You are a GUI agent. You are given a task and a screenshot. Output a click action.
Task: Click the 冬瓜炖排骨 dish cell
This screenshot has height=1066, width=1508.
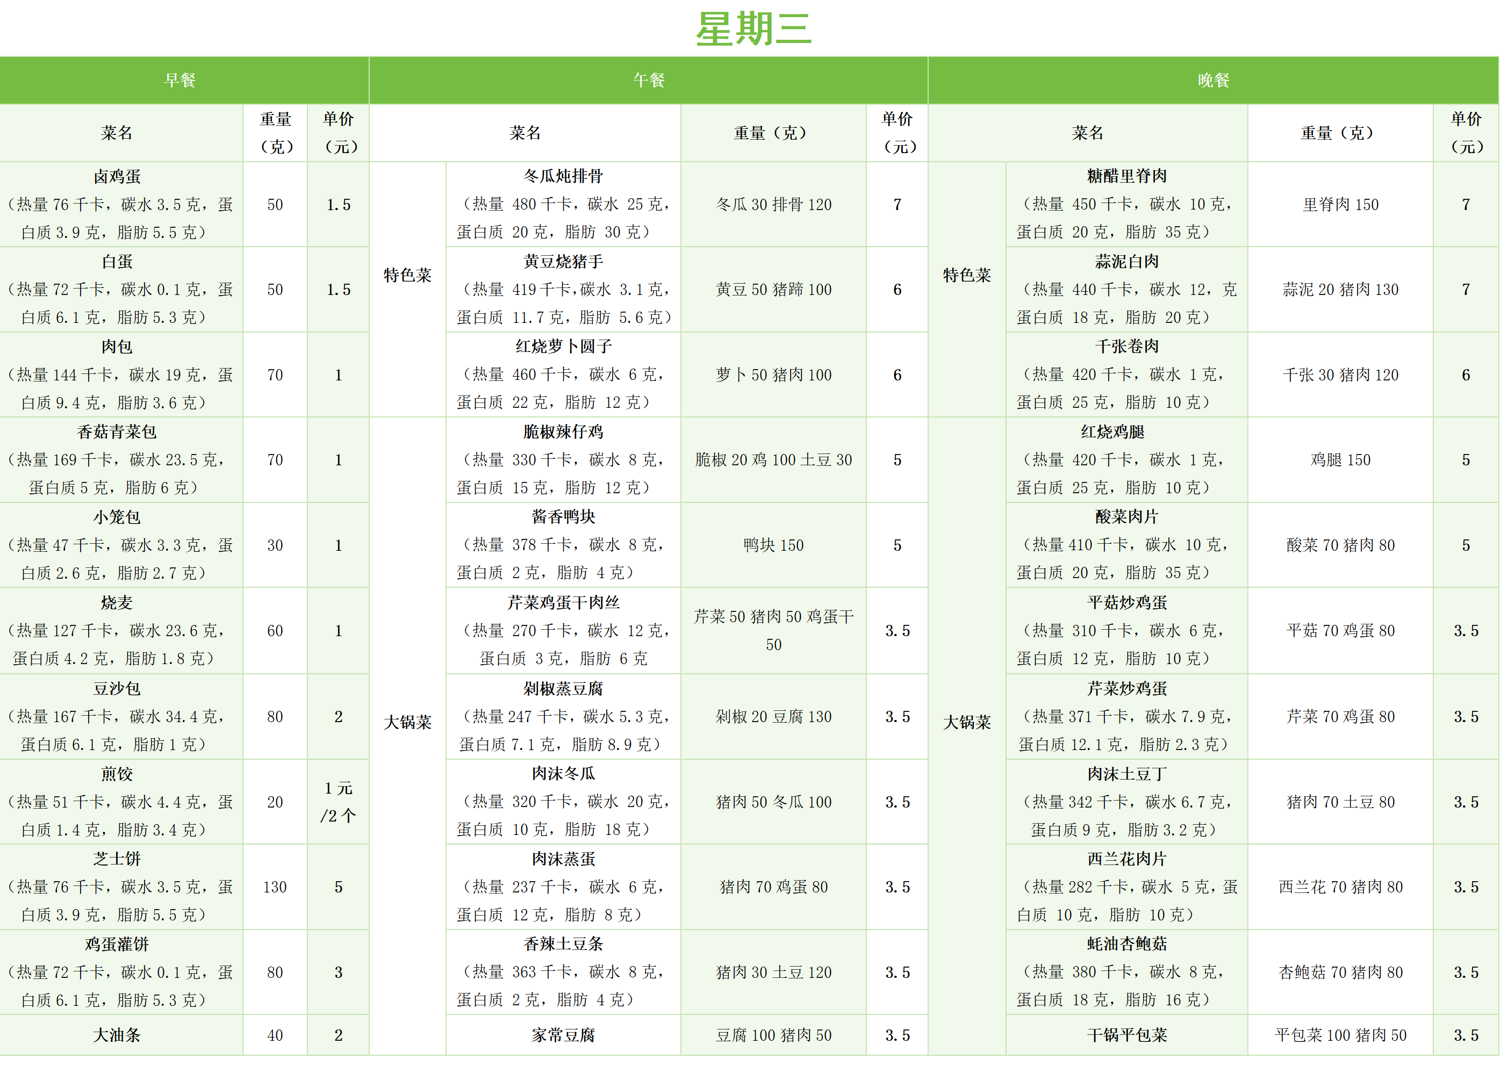pos(563,204)
